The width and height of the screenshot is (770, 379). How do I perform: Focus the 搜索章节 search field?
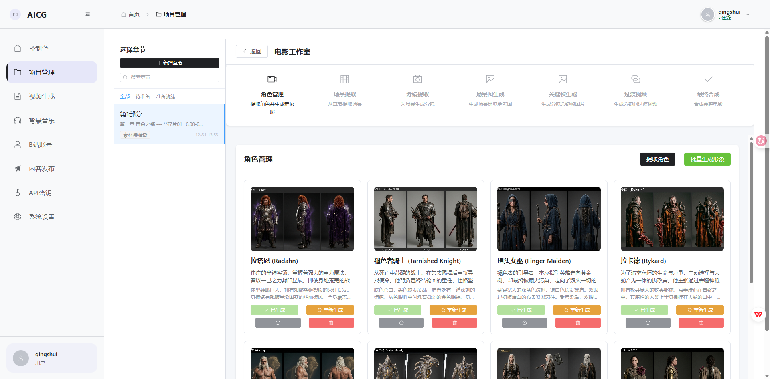(x=170, y=77)
